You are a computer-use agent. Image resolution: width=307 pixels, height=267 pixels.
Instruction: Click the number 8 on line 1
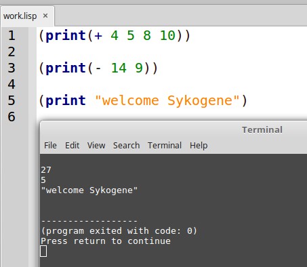pyautogui.click(x=147, y=36)
